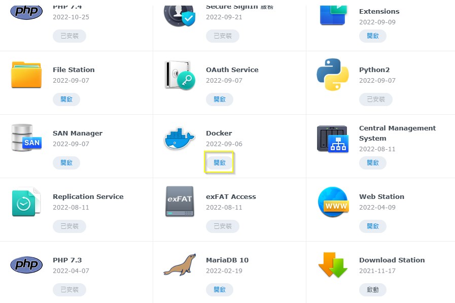Click the File Station folder icon
The width and height of the screenshot is (455, 303).
click(26, 75)
